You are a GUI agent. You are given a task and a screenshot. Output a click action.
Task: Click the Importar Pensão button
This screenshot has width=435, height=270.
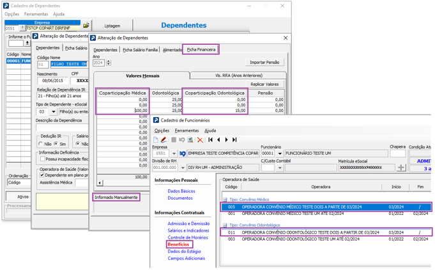click(x=264, y=62)
